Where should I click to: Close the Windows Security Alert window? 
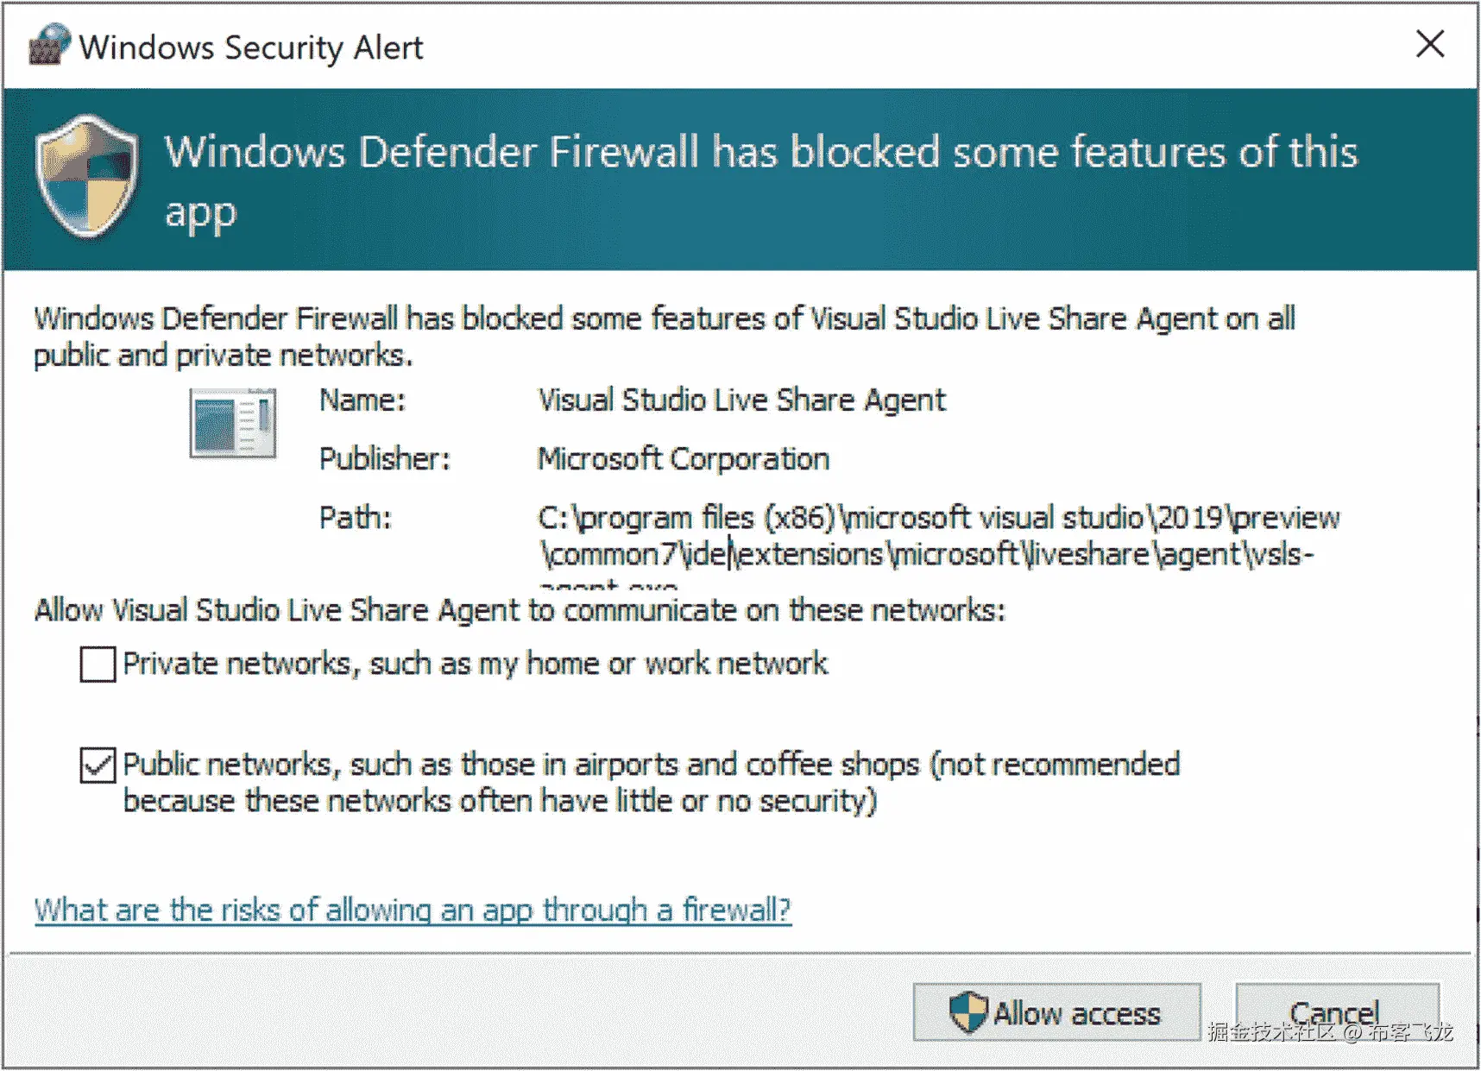[x=1430, y=44]
